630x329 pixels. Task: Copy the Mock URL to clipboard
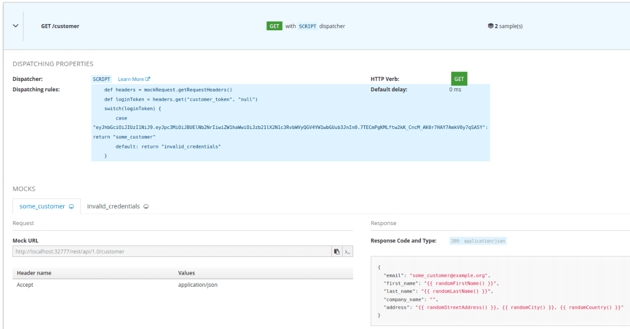pyautogui.click(x=337, y=251)
